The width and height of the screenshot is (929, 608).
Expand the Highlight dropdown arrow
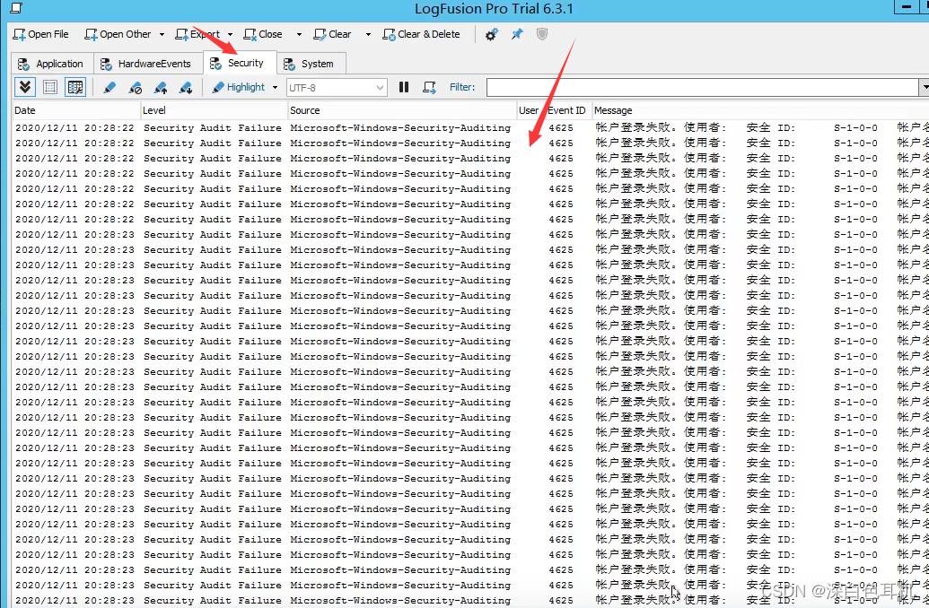coord(275,87)
